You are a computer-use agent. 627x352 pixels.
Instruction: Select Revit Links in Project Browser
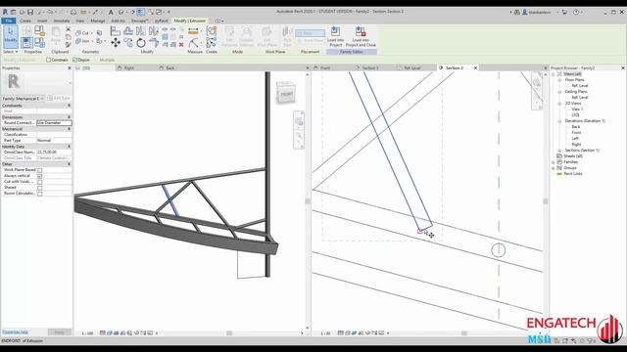coord(573,174)
